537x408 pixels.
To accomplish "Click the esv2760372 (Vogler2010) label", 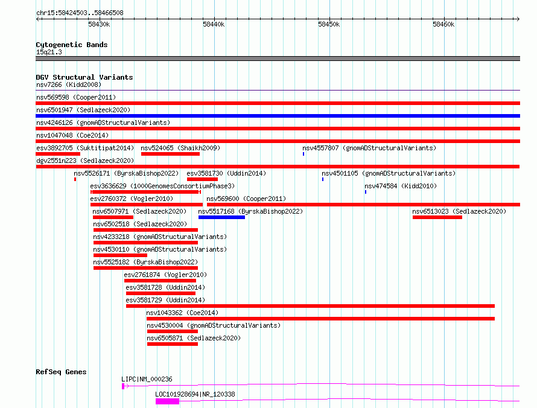I will [132, 199].
